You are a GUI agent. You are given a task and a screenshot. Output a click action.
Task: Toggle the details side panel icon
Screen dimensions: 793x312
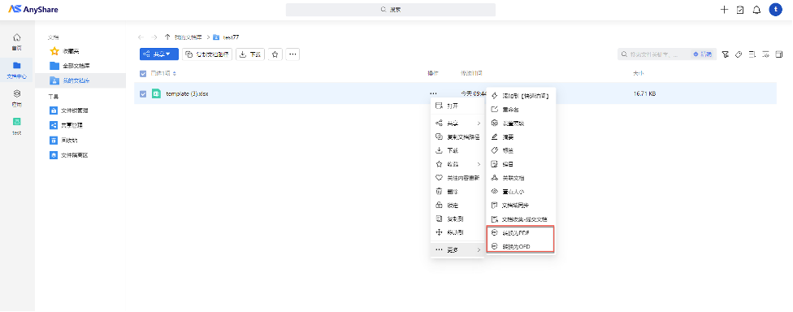(779, 54)
